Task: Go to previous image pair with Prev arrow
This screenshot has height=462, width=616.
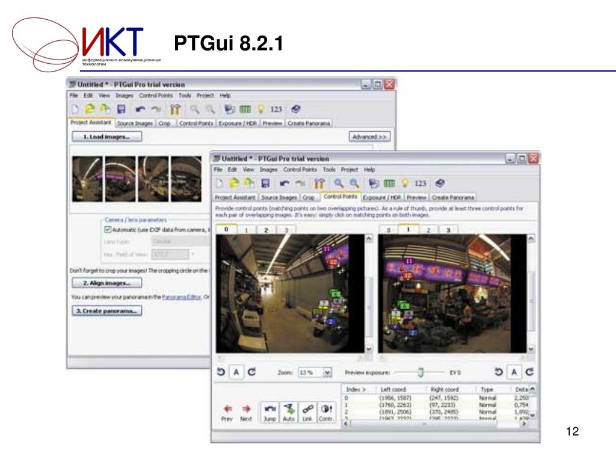Action: point(227,412)
